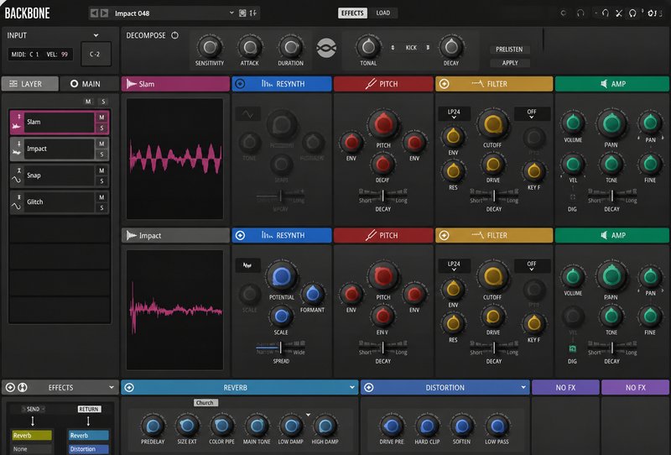Toggle the Slam layer RESYNTH power icon

[240, 84]
